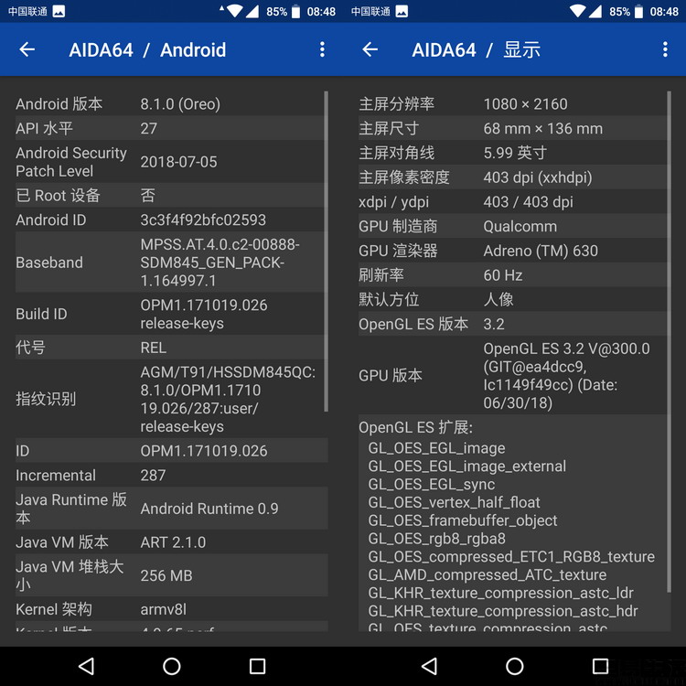Open the three-dot overflow menu on Android page
Image resolution: width=686 pixels, height=686 pixels.
click(322, 50)
